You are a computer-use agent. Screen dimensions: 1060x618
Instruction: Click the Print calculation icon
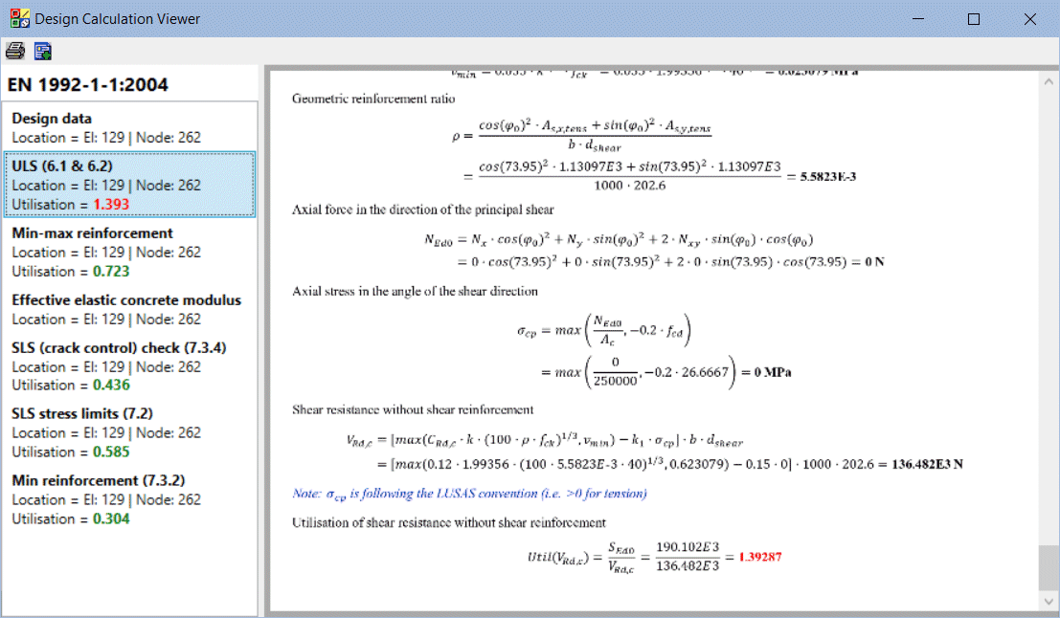[15, 52]
